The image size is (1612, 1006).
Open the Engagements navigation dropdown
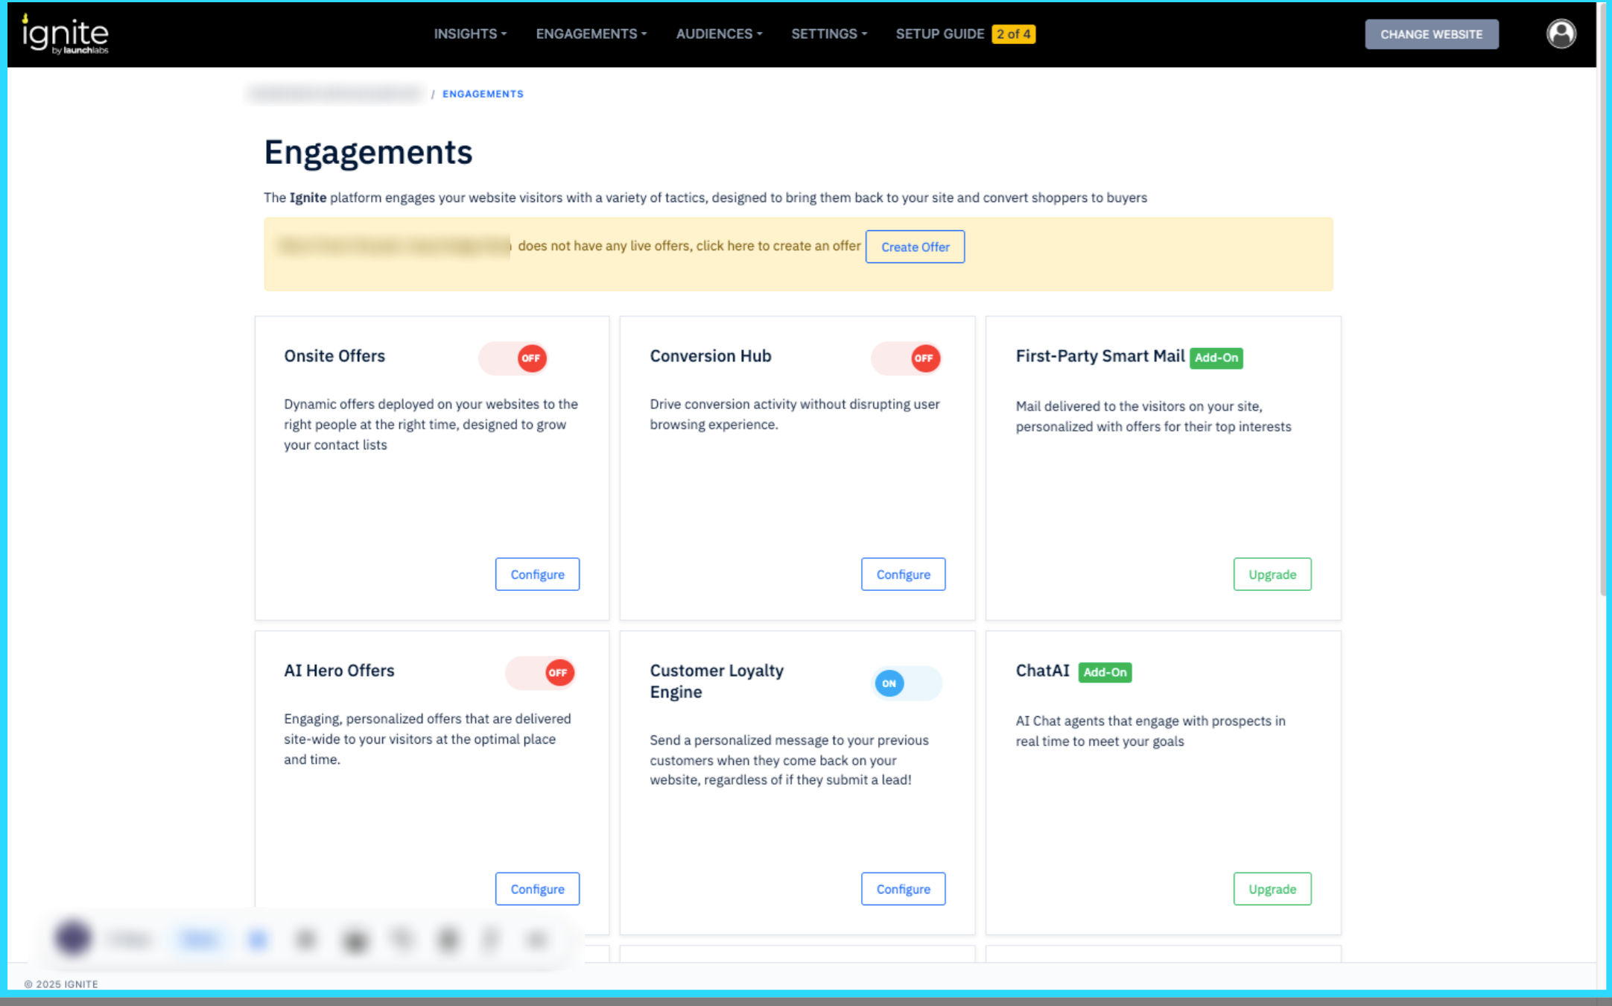coord(591,34)
